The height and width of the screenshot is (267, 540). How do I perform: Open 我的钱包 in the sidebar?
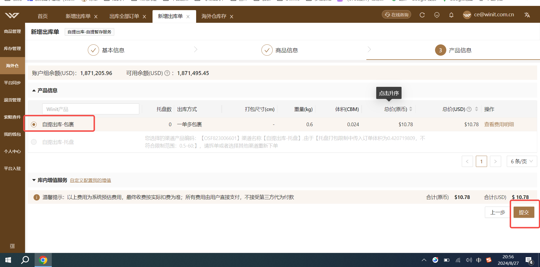[12, 134]
